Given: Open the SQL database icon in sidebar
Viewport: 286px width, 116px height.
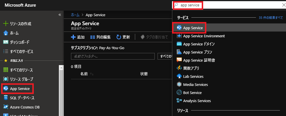Looking at the screenshot, I should tap(6, 98).
